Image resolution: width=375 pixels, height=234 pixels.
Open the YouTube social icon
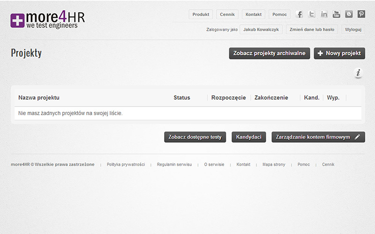point(336,15)
